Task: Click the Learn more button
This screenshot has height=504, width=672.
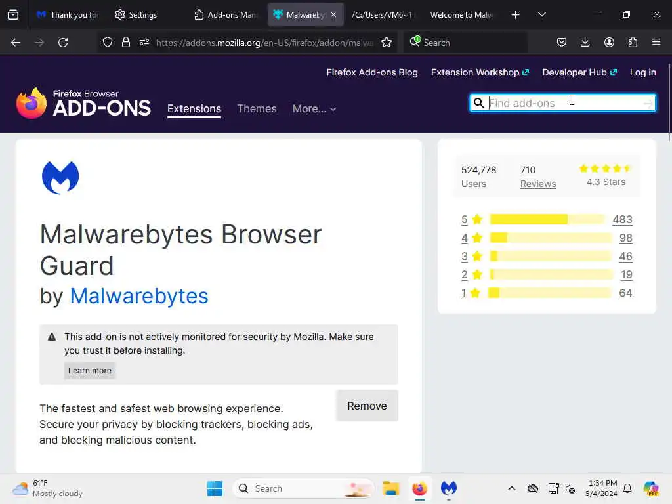Action: click(89, 371)
